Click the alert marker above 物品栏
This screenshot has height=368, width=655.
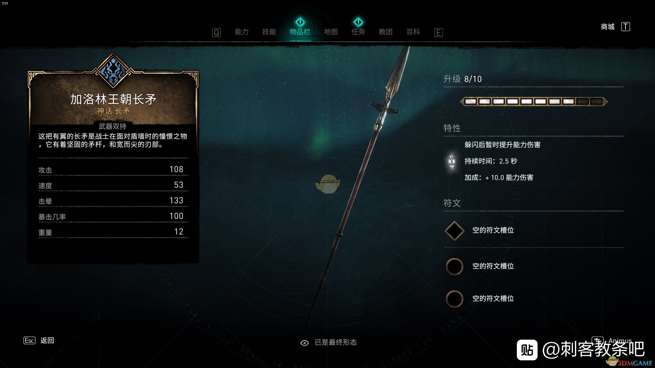[x=300, y=22]
